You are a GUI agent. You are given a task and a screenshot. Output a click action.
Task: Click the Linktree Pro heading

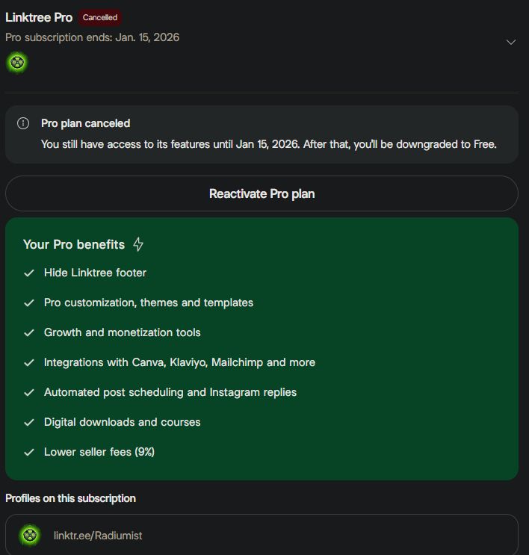click(39, 17)
